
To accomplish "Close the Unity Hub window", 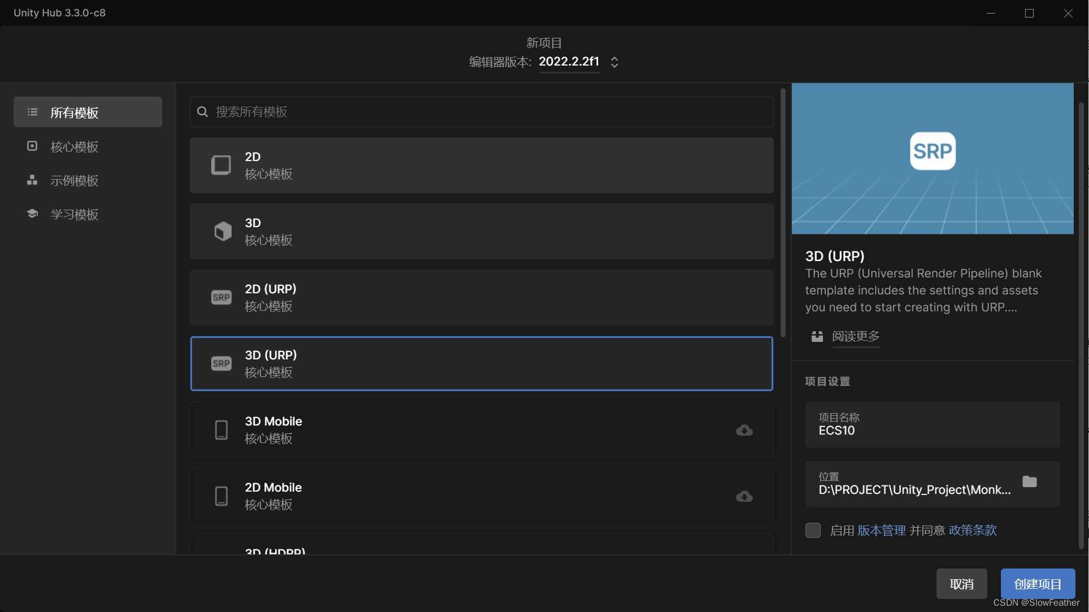I will pos(1068,12).
